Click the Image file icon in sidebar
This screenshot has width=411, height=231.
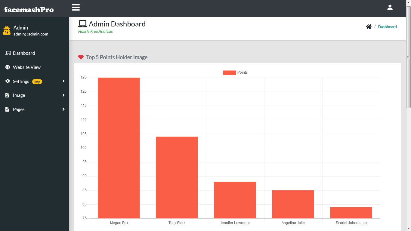[x=8, y=95]
